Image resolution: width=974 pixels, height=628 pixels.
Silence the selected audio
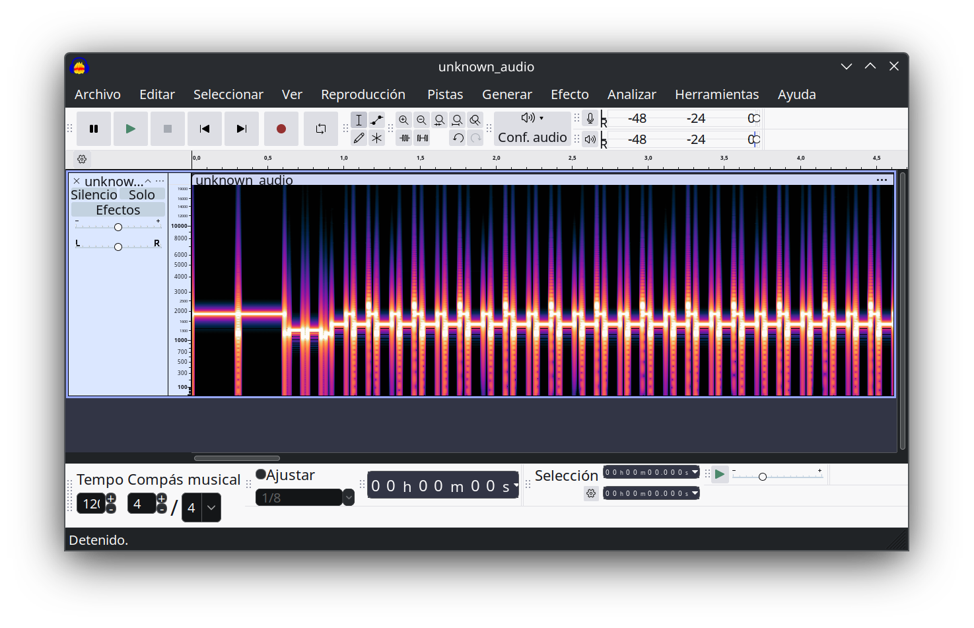[x=423, y=138]
